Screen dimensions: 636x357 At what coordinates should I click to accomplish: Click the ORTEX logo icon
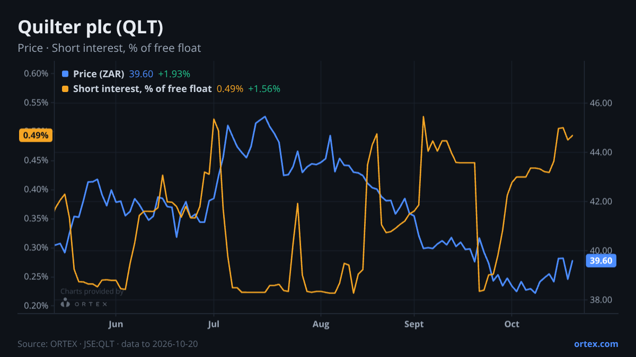click(x=65, y=303)
